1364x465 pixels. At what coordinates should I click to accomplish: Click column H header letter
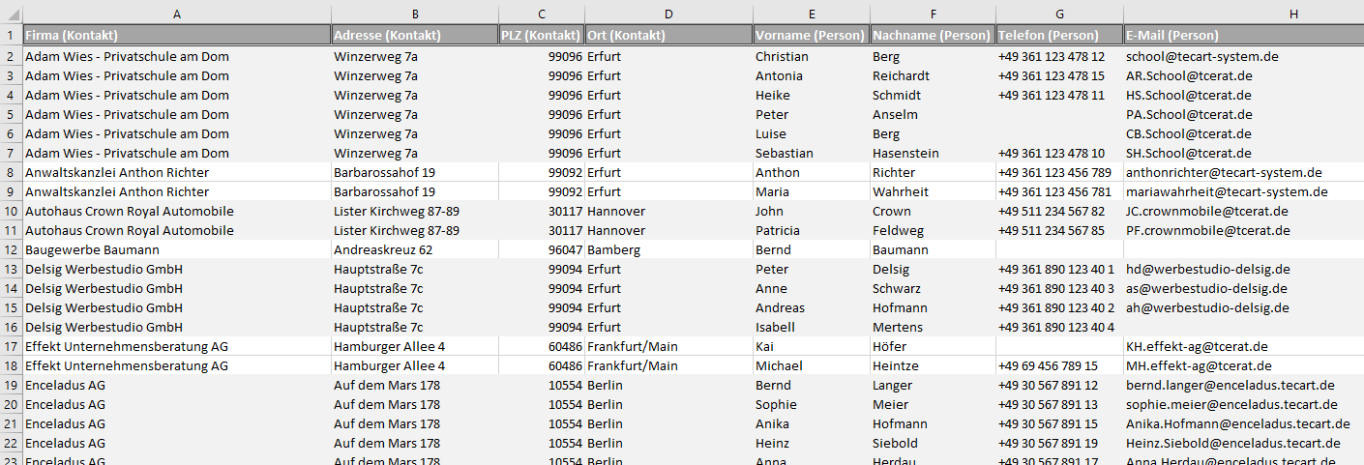click(x=1244, y=14)
